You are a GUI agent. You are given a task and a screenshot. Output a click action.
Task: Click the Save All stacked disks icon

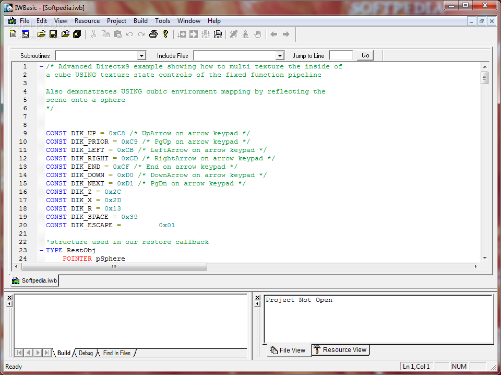77,34
